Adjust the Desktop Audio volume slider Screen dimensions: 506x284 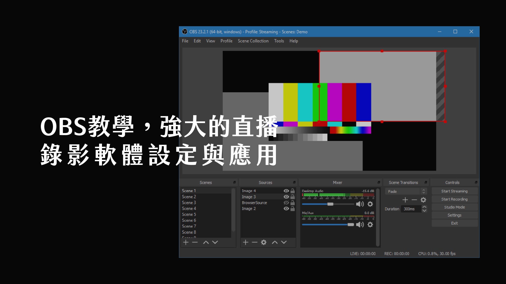coord(330,204)
